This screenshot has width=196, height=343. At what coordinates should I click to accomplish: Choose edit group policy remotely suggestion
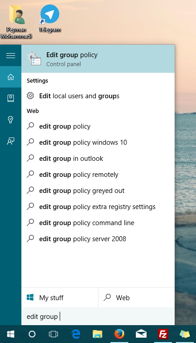click(x=98, y=175)
